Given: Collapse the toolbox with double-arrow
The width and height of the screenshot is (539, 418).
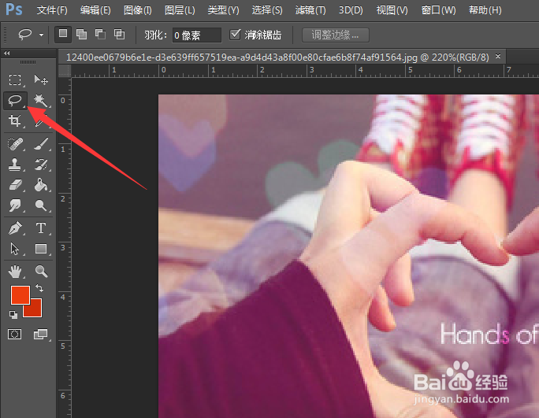Looking at the screenshot, I should click(6, 54).
